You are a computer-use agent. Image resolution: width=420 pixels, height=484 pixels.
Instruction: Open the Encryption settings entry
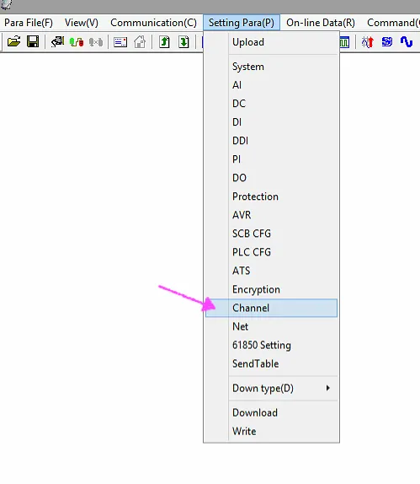coord(271,289)
